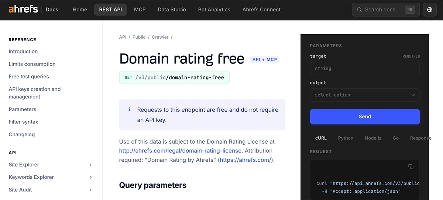Open Data Studio tab
Screen dimensions: 443x200
172,10
